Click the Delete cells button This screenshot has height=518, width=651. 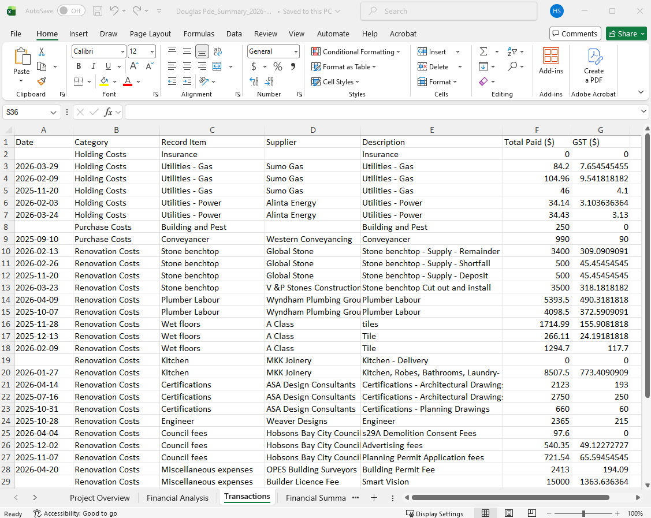tap(434, 66)
